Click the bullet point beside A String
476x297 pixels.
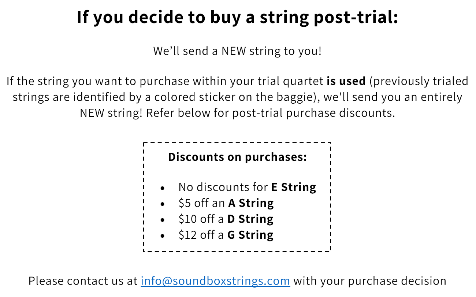click(x=163, y=204)
